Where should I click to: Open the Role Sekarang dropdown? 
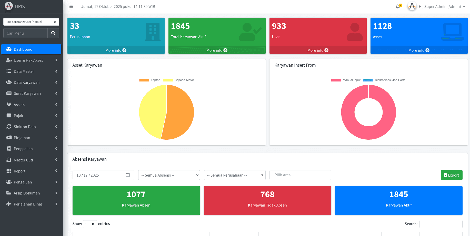pyautogui.click(x=31, y=22)
